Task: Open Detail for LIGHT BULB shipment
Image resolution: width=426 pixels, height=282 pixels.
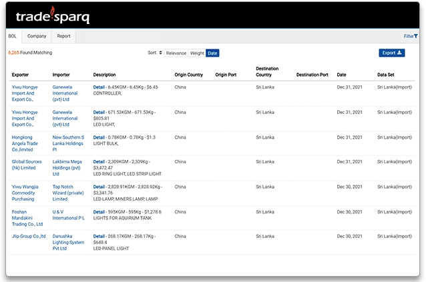Action: (x=99, y=137)
